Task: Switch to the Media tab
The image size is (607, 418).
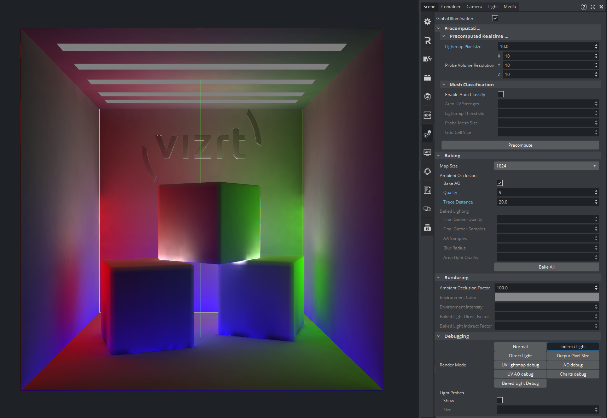Action: (509, 7)
